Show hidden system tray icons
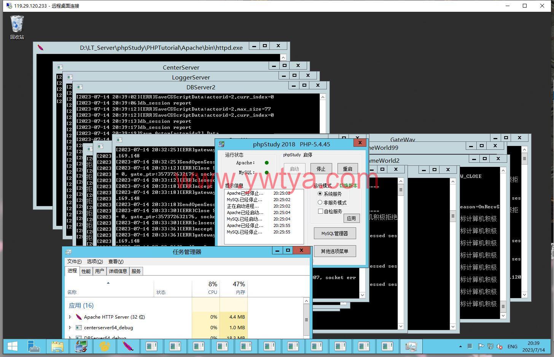The width and height of the screenshot is (554, 357). 460,346
